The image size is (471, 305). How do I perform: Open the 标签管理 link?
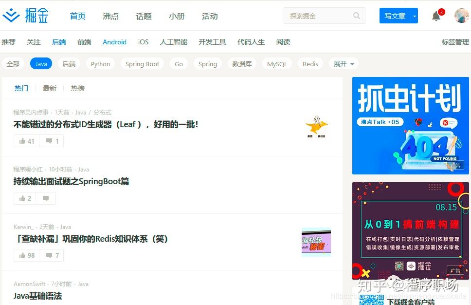(455, 42)
